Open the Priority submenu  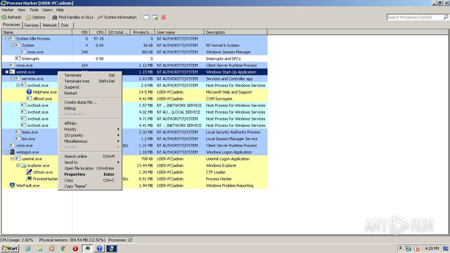pyautogui.click(x=90, y=129)
